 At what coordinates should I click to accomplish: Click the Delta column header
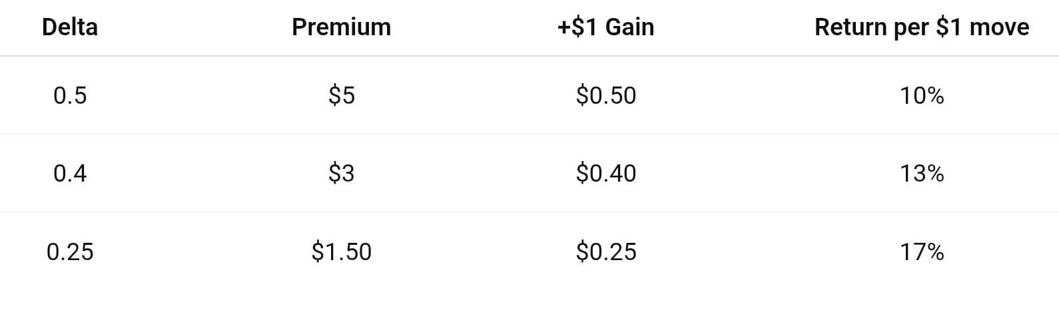point(70,27)
